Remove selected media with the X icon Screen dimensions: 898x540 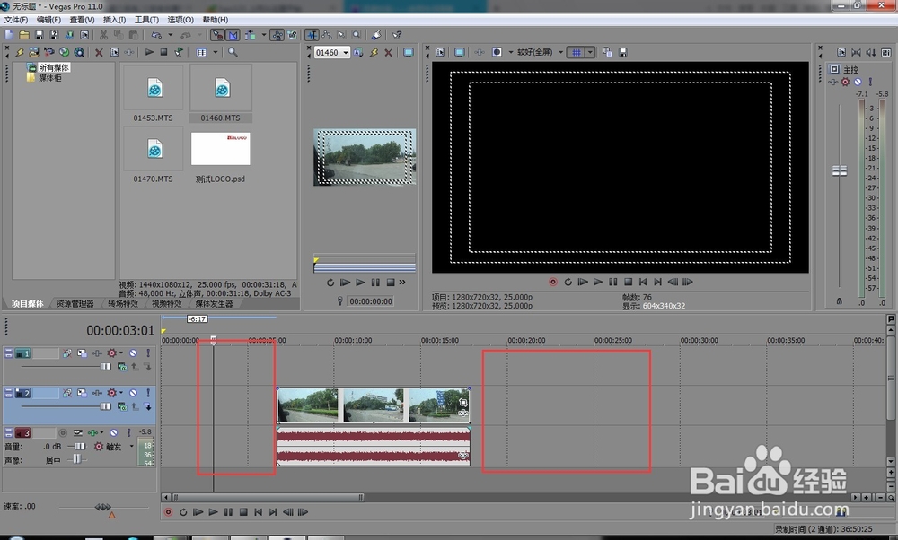pos(99,53)
